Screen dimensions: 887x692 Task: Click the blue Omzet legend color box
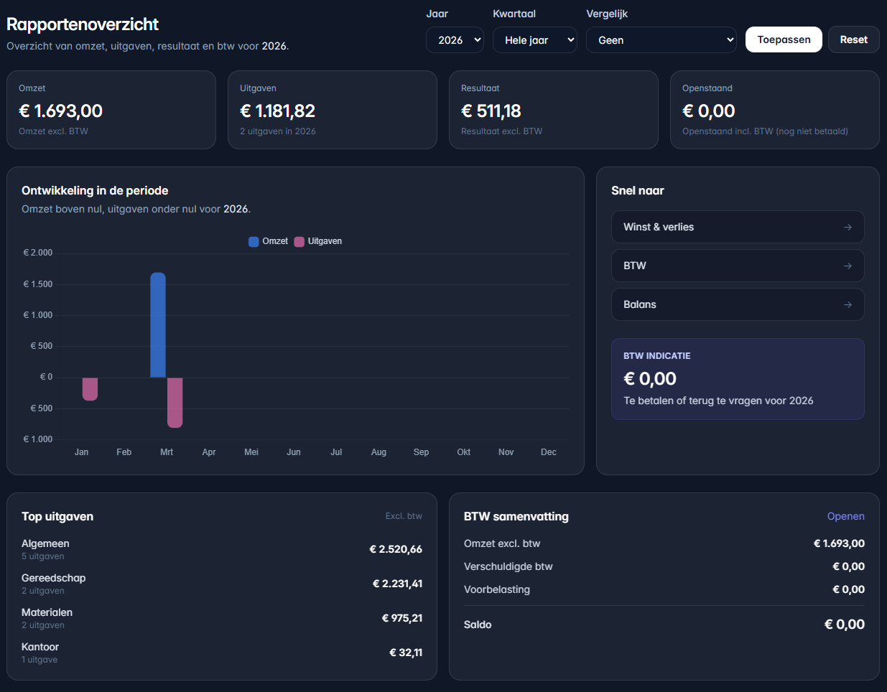(x=254, y=242)
